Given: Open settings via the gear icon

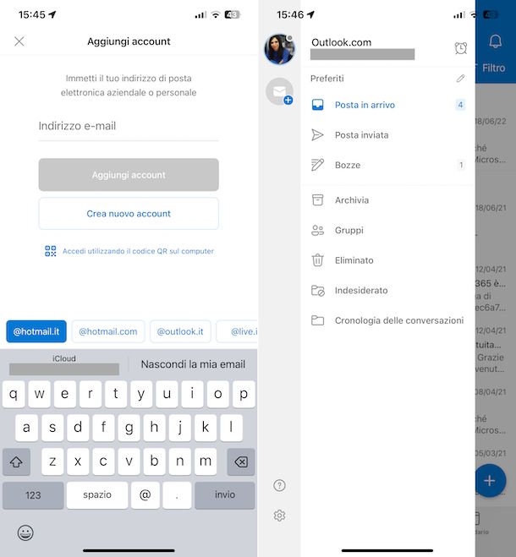Looking at the screenshot, I should coord(279,515).
